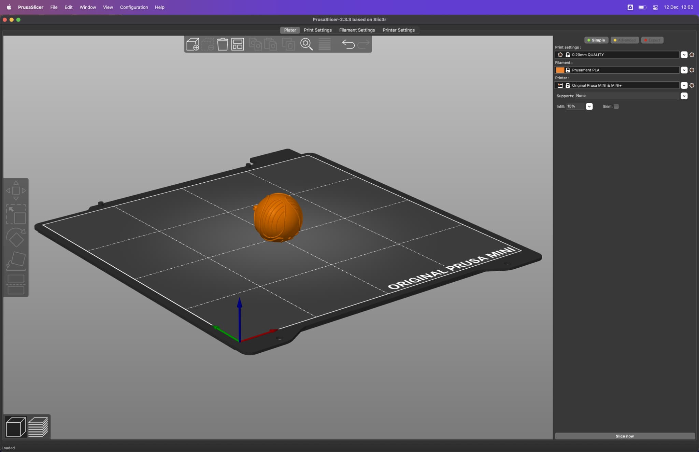Image resolution: width=699 pixels, height=452 pixels.
Task: Click the 12 Dec 12:02 clock
Action: 678,7
